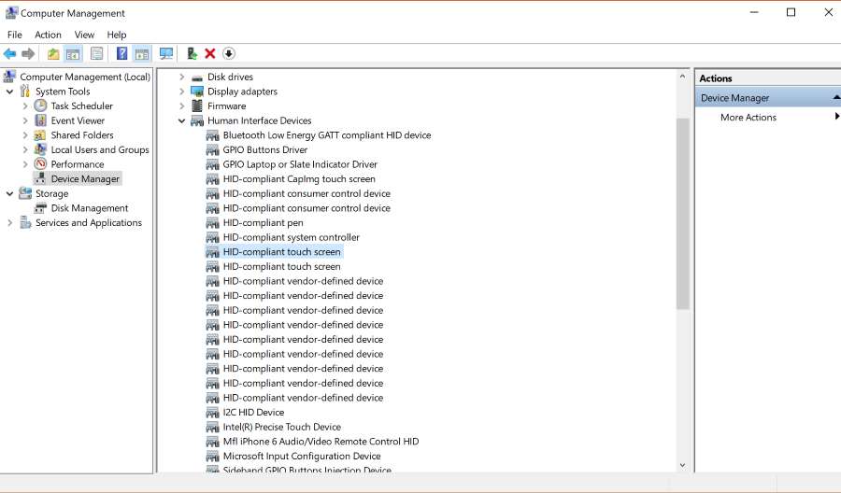
Task: Click the Firmware chip icon
Action: pyautogui.click(x=197, y=106)
